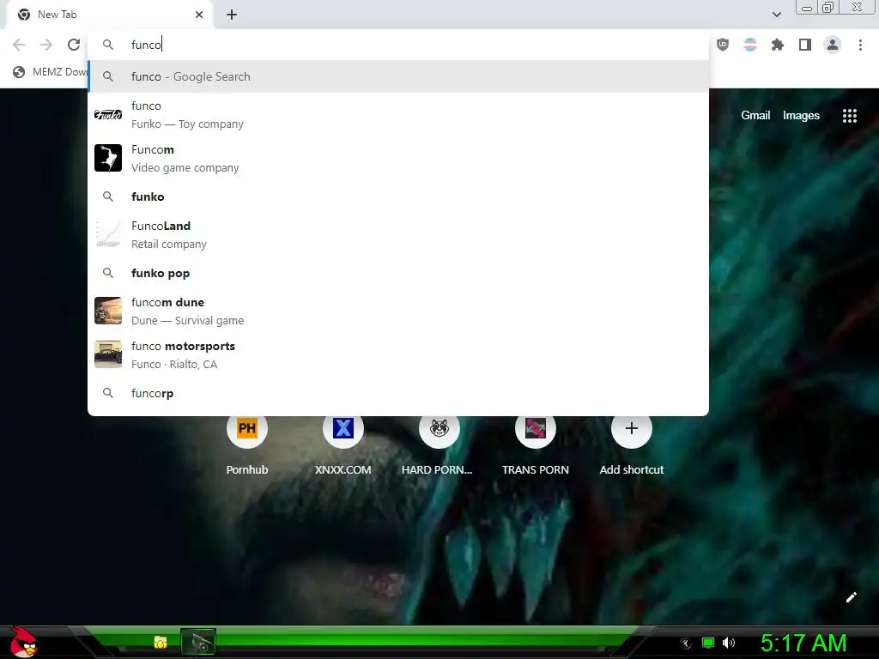Viewport: 879px width, 659px height.
Task: Click the customize page pencil icon
Action: point(851,597)
